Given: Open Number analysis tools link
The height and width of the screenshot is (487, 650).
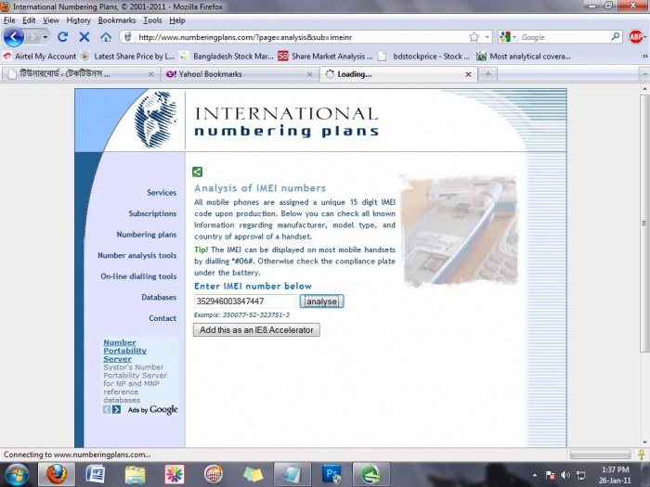Looking at the screenshot, I should pos(137,255).
